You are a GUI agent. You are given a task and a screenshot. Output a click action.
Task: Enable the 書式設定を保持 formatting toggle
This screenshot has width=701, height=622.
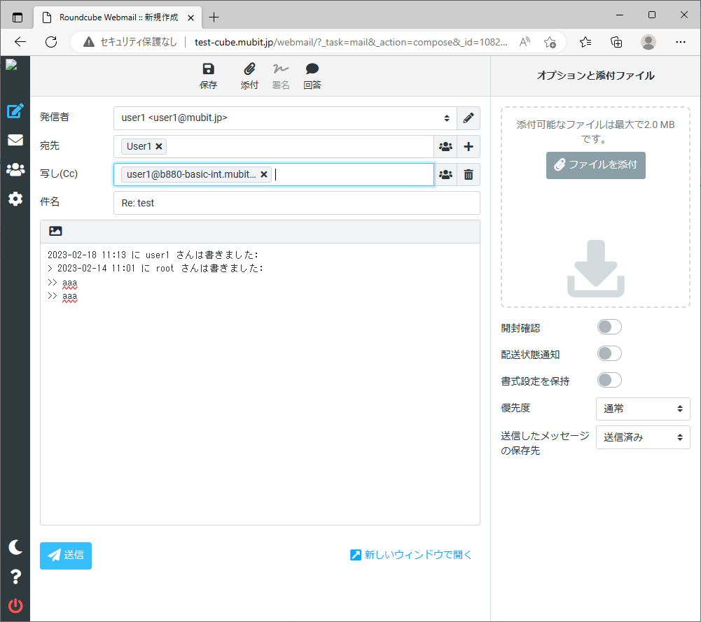(609, 380)
